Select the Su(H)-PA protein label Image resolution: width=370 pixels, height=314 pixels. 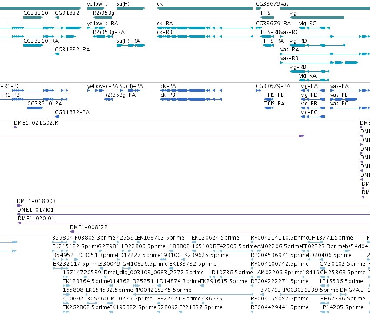pyautogui.click(x=131, y=86)
